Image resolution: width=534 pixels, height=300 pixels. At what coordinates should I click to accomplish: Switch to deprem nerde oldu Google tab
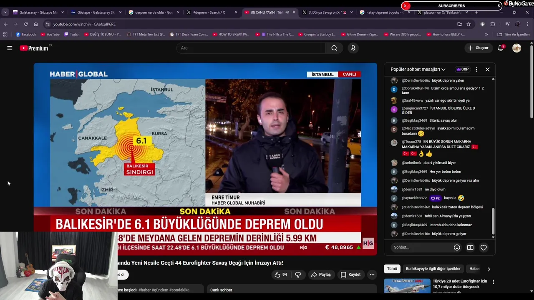[154, 12]
